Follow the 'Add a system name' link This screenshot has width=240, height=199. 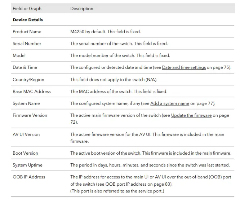pos(170,103)
